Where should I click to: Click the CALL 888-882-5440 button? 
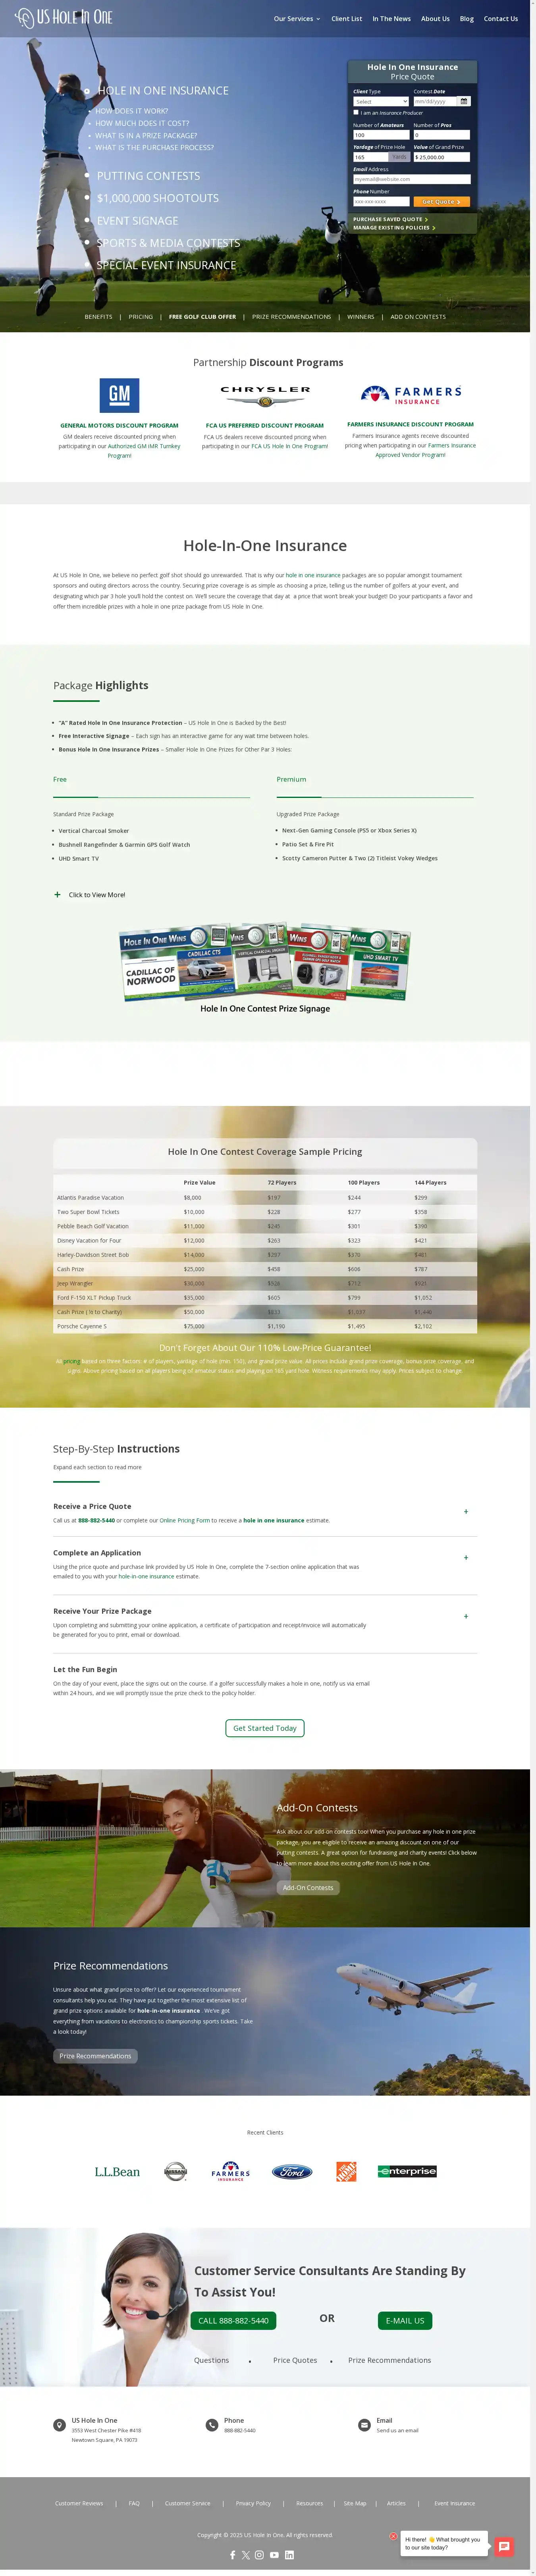click(x=233, y=2320)
